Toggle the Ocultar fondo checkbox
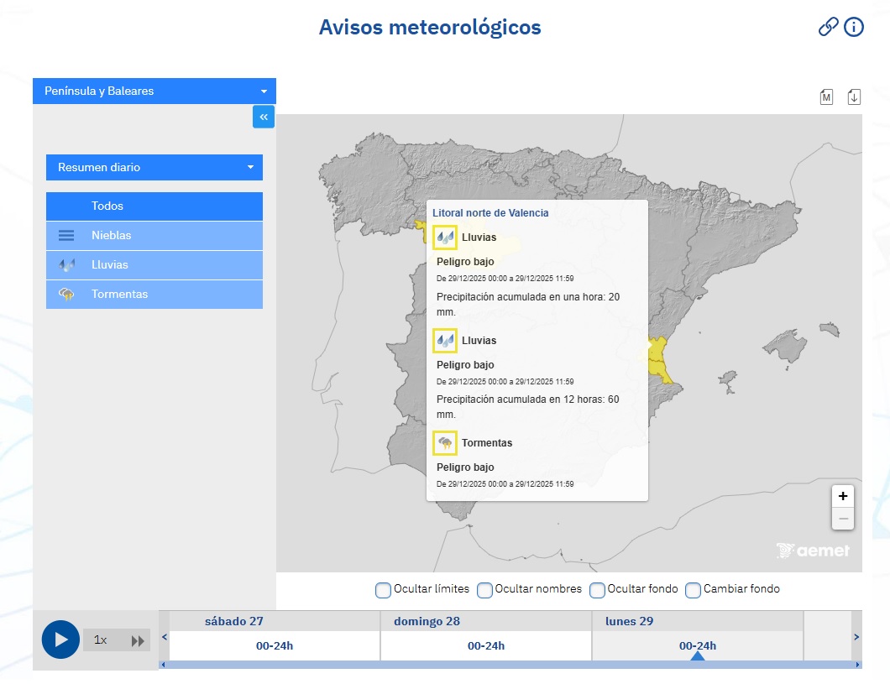890x684 pixels. tap(597, 590)
